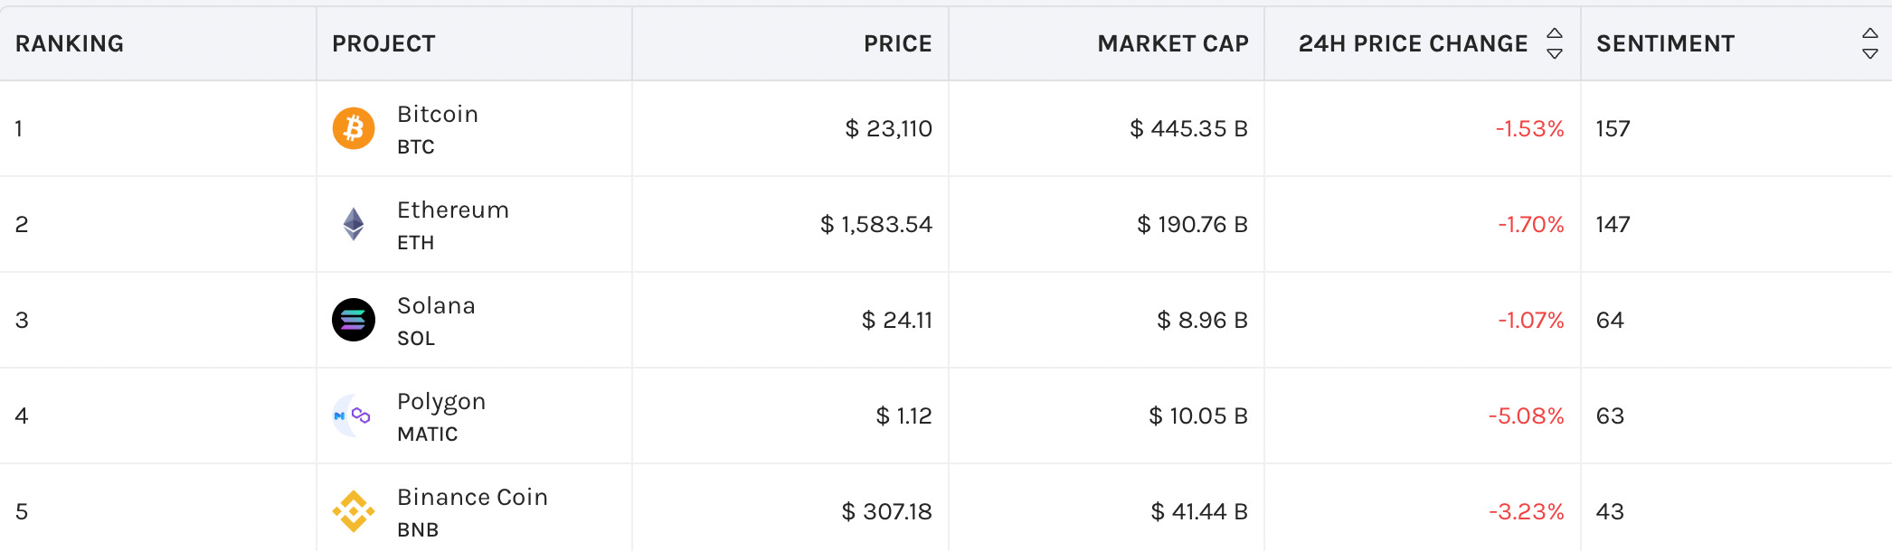Click the Ethereum diamond logo icon

point(354,224)
